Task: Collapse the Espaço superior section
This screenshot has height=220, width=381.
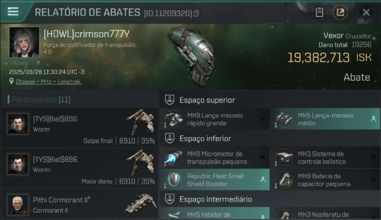Action: (270, 100)
